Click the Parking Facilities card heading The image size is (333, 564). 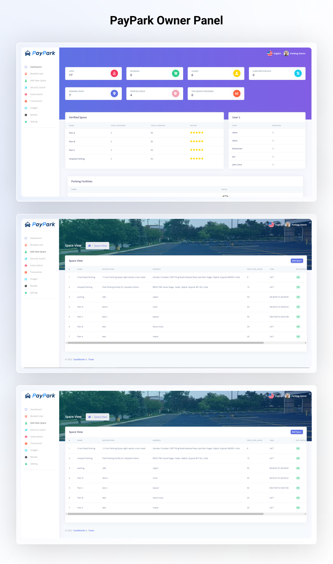pos(82,182)
